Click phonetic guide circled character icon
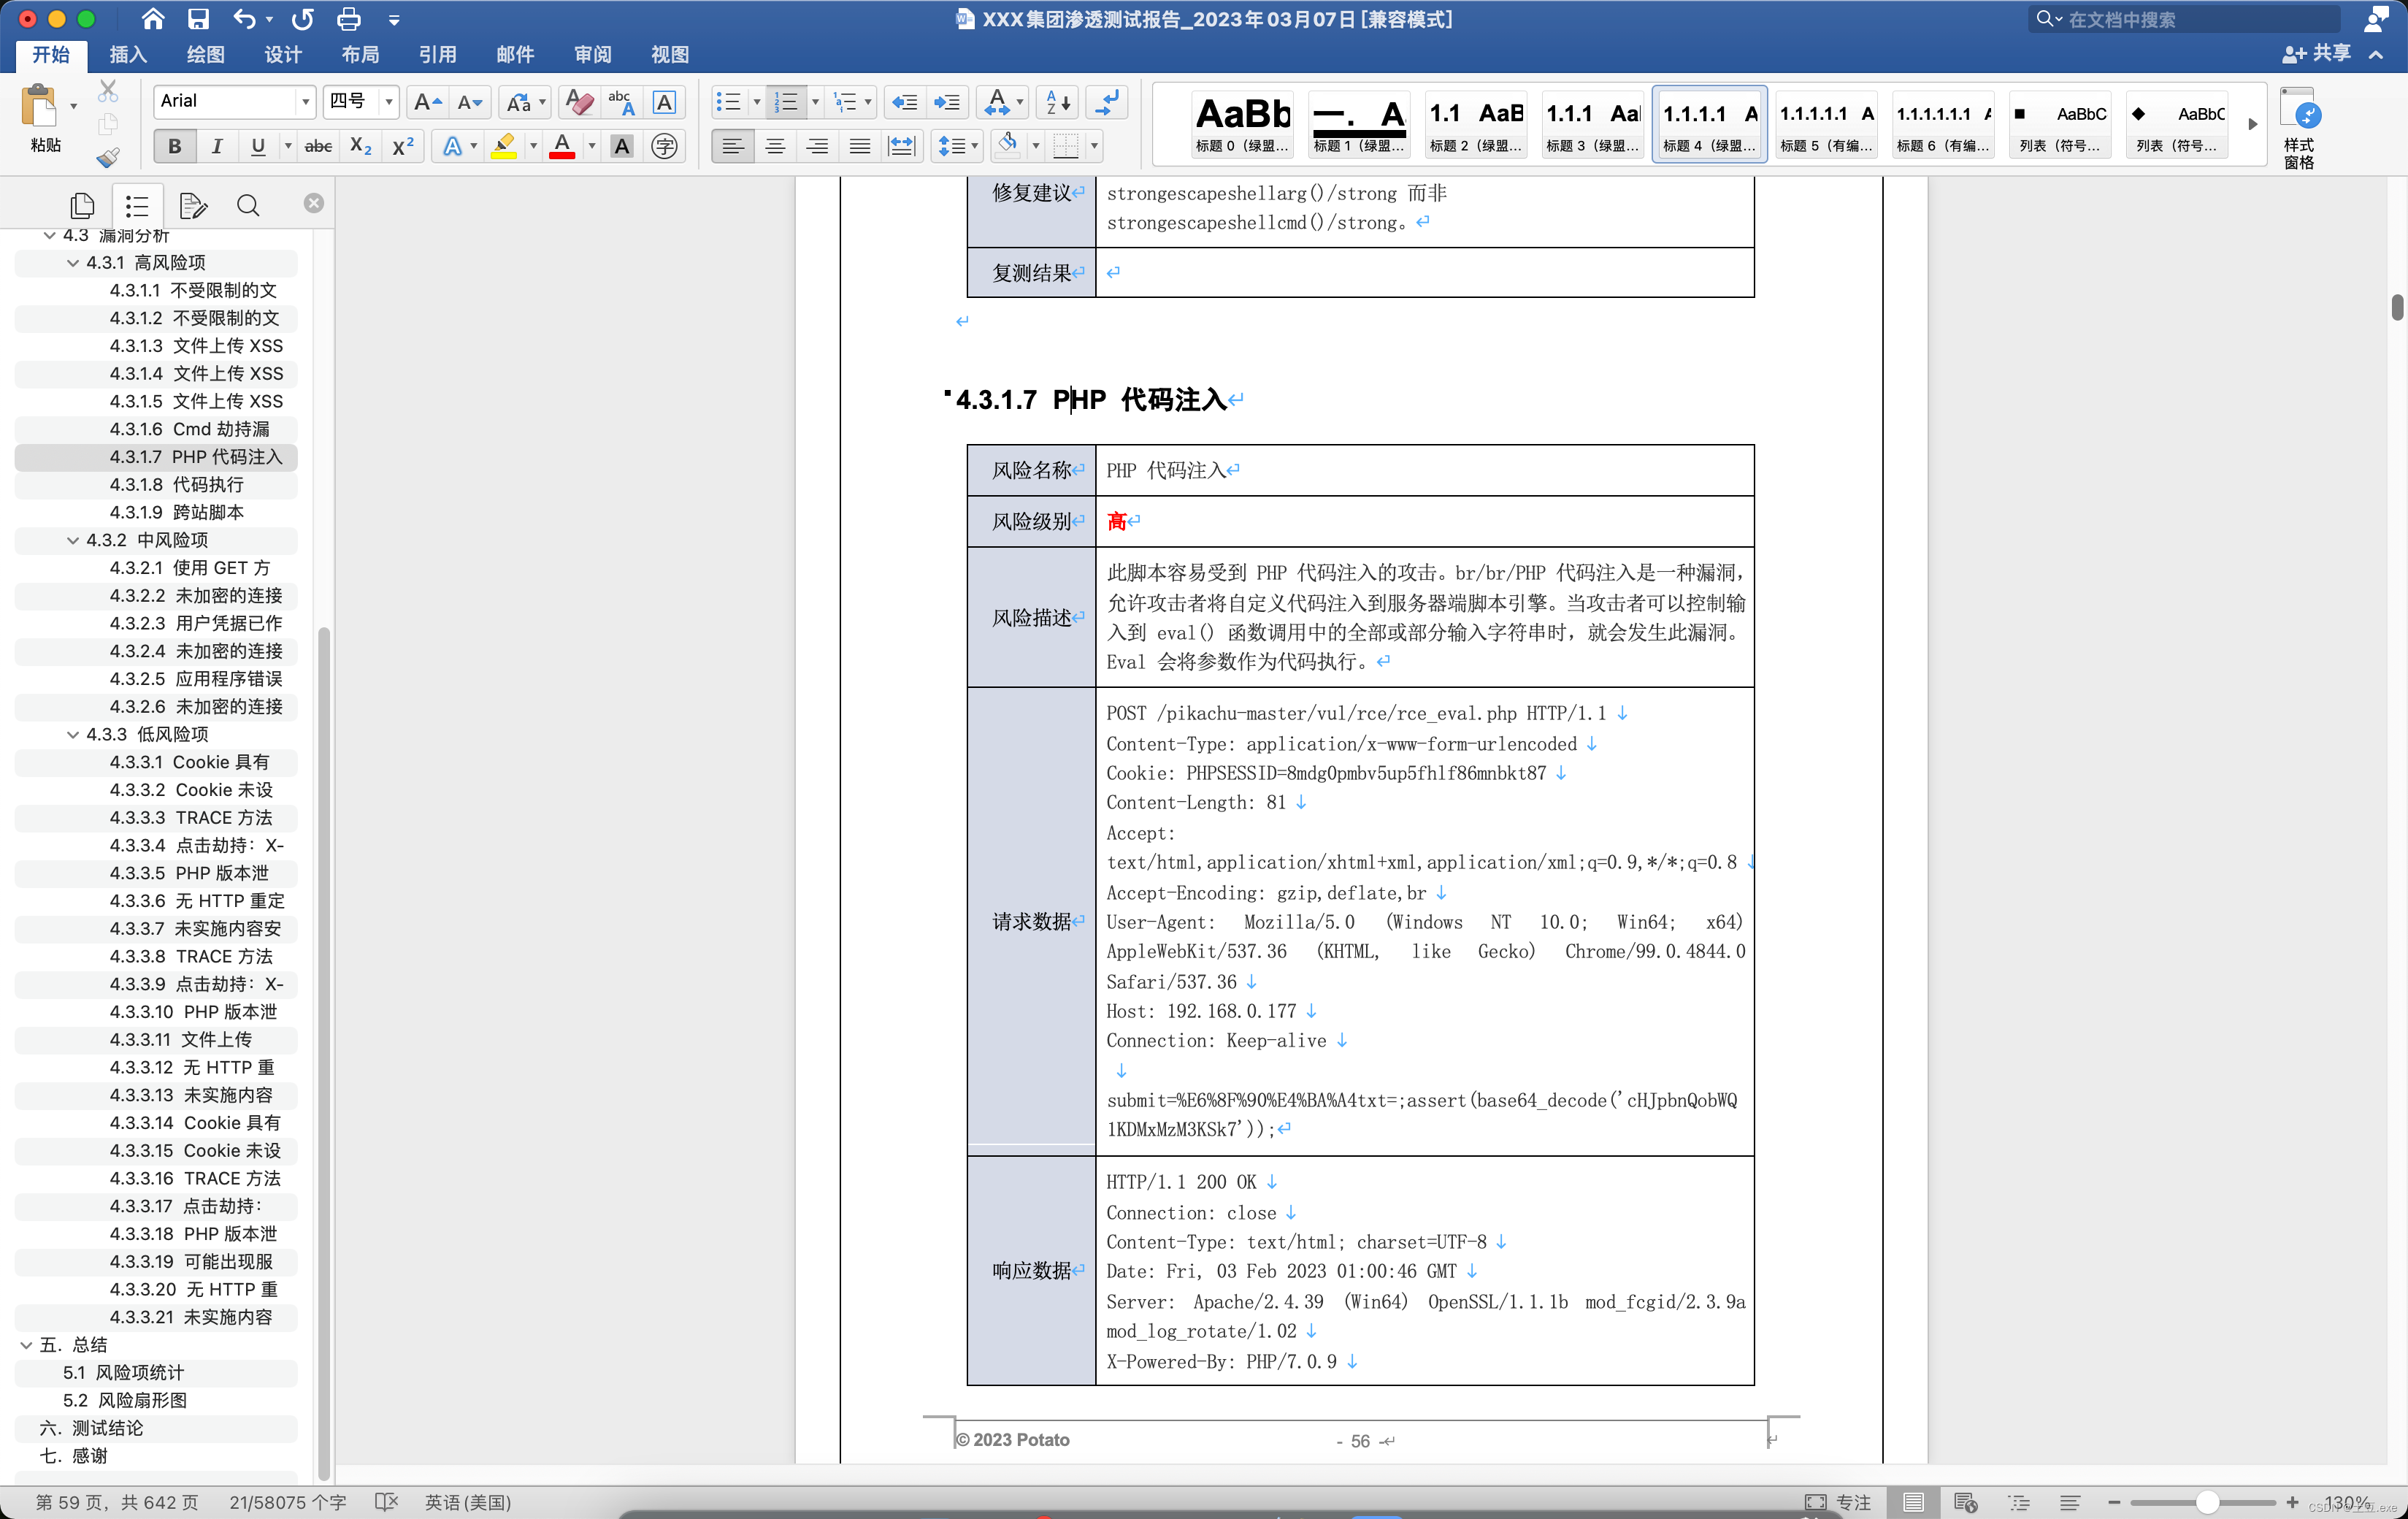Viewport: 2408px width, 1519px height. pos(664,146)
